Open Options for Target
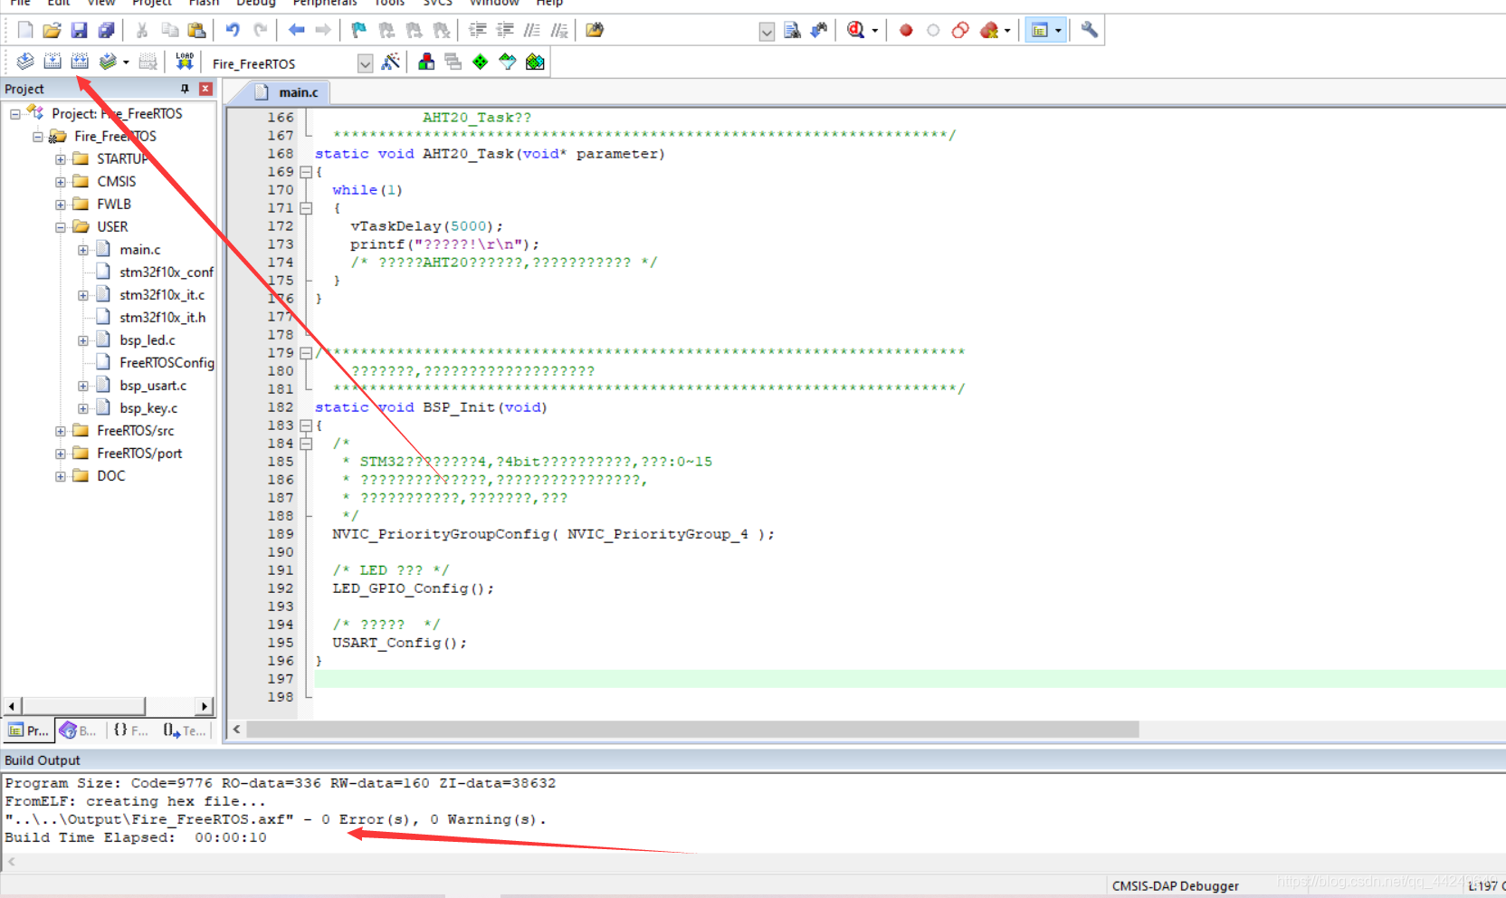Viewport: 1506px width, 898px height. [391, 62]
